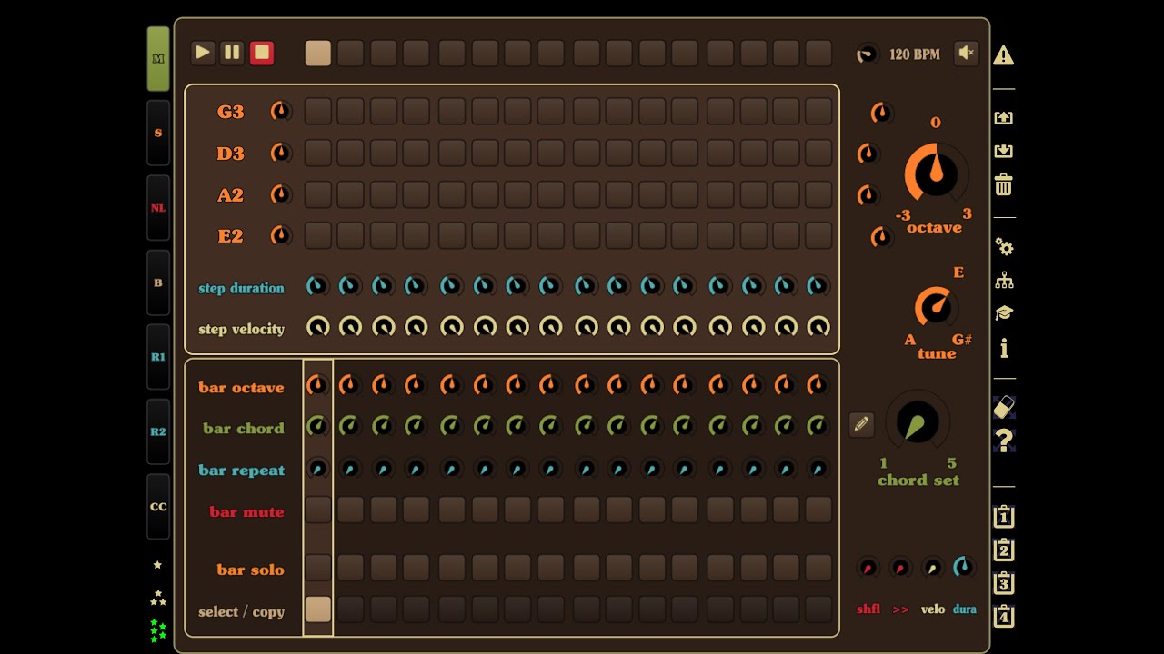
Task: Click the chord set knob
Action: (x=918, y=423)
